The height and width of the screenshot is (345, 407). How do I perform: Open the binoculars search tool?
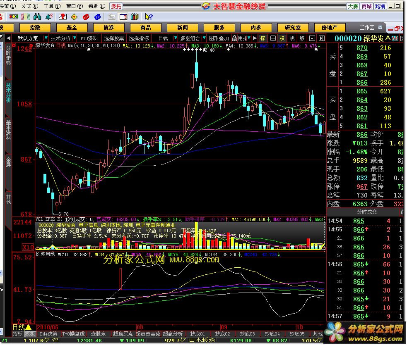[x=37, y=17]
